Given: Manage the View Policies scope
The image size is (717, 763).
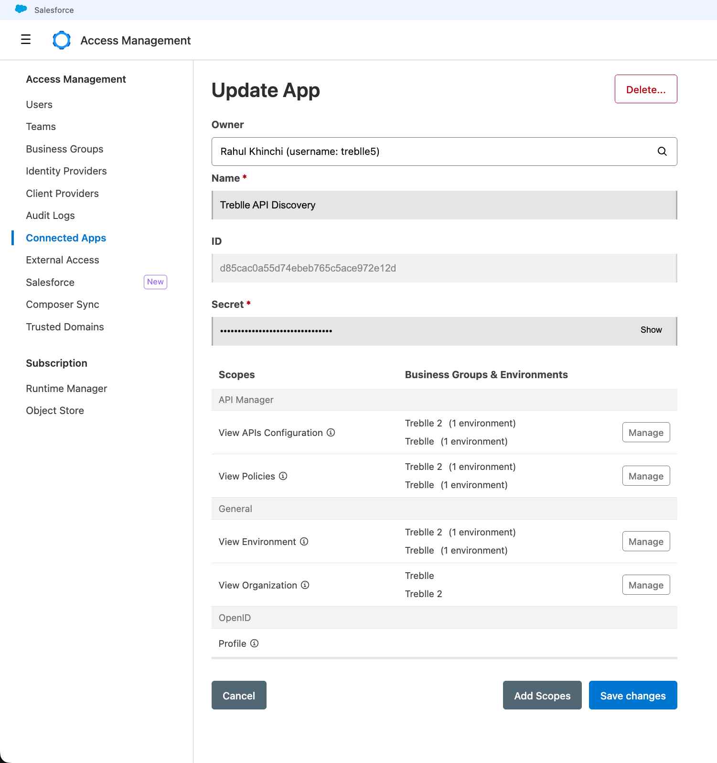Looking at the screenshot, I should [x=645, y=476].
